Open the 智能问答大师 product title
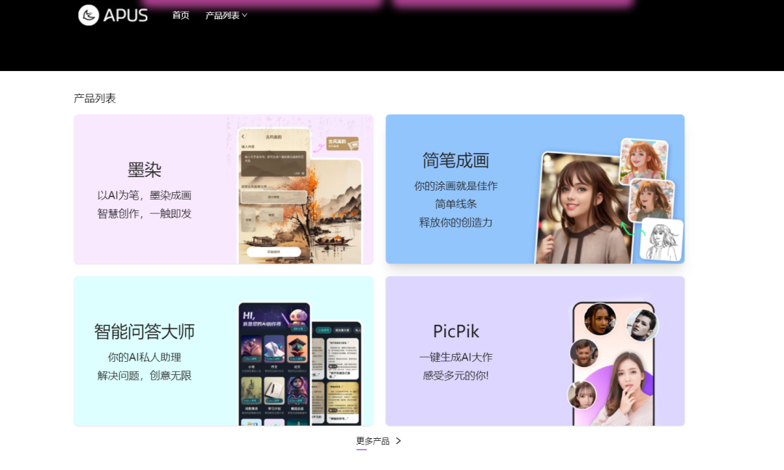This screenshot has height=470, width=784. point(144,331)
